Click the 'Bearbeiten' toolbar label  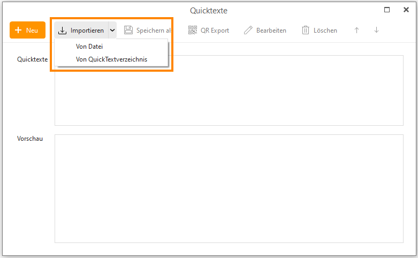pyautogui.click(x=271, y=31)
